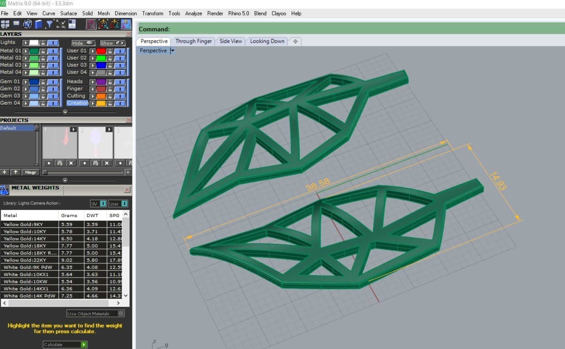The width and height of the screenshot is (565, 349).
Task: Open the Clayoo menu
Action: click(x=279, y=13)
